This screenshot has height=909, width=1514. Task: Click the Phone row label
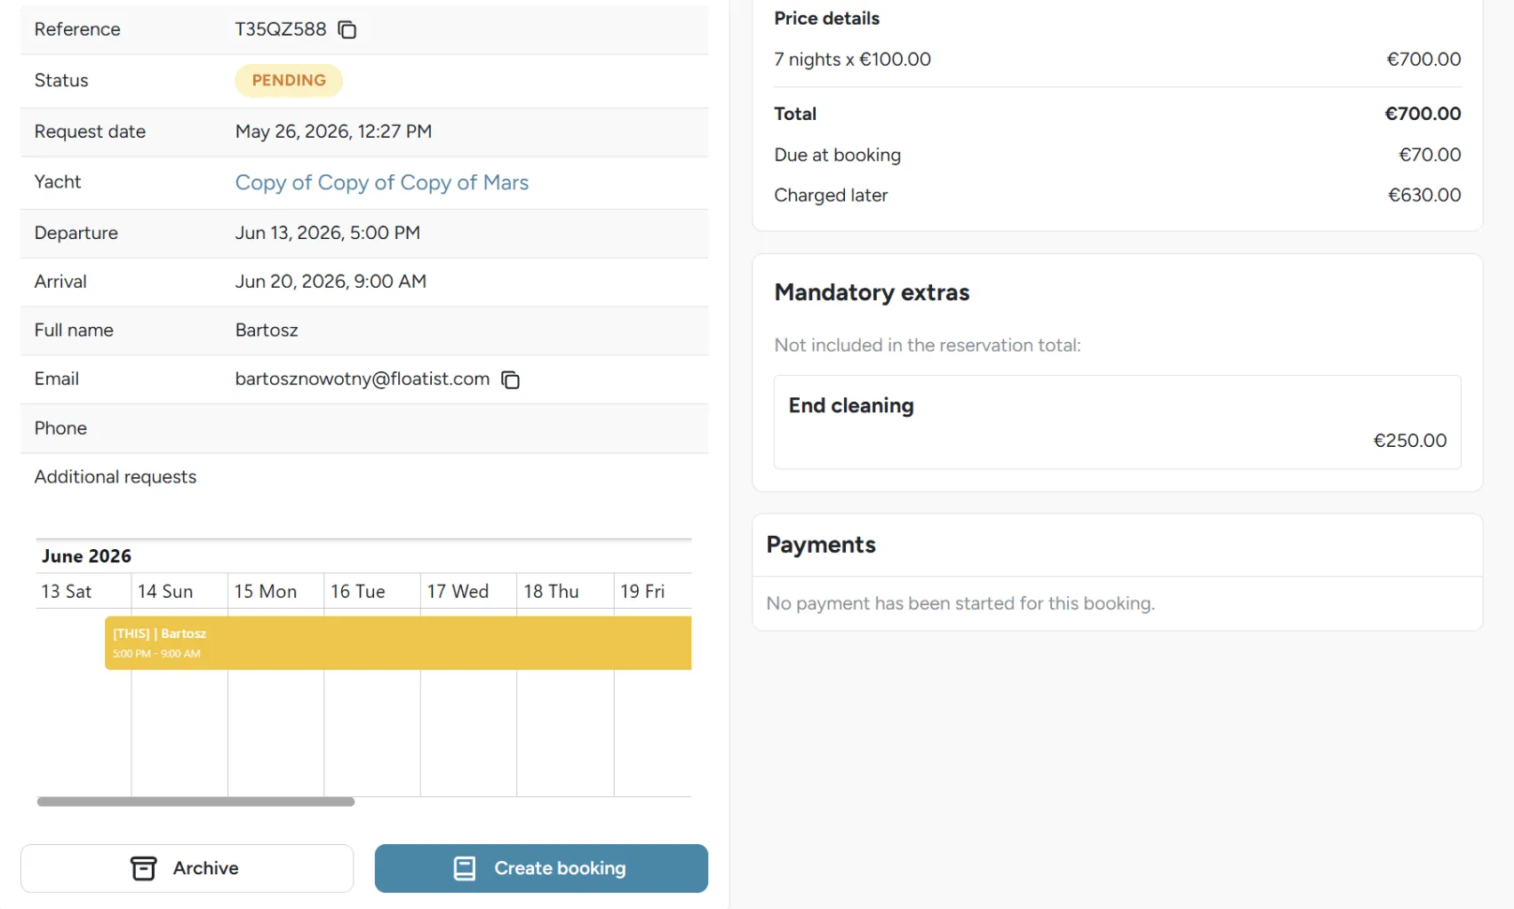60,428
